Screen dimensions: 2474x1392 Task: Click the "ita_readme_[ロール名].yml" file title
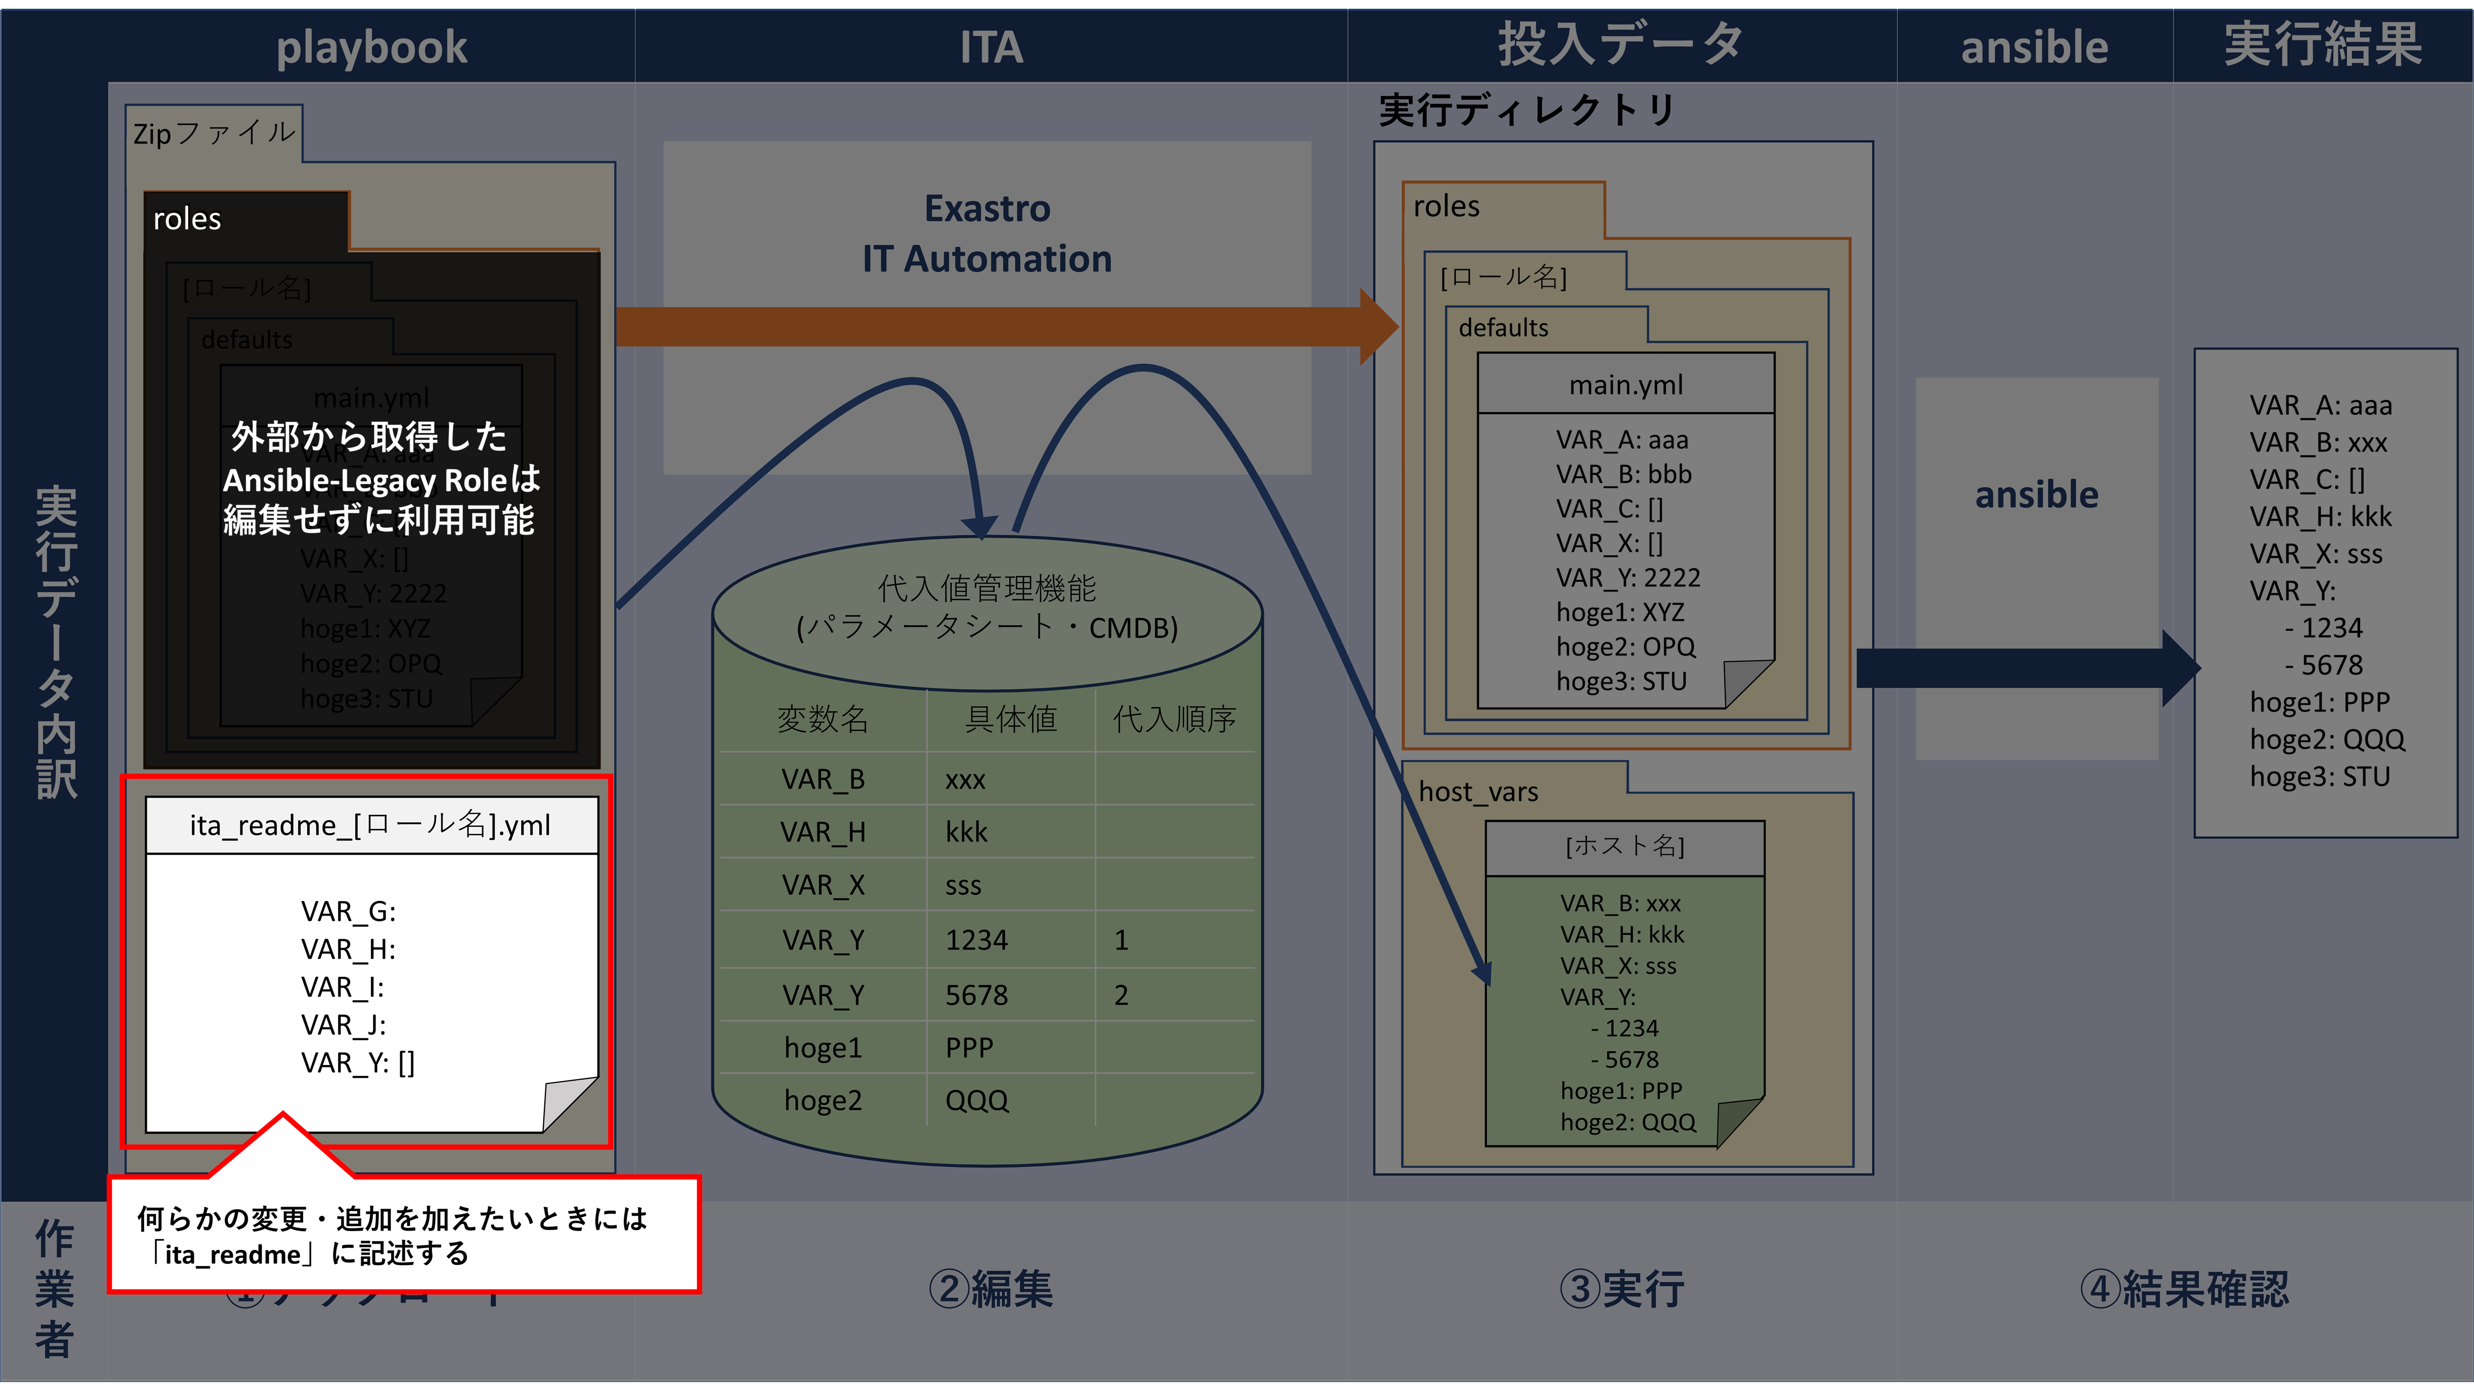370,825
